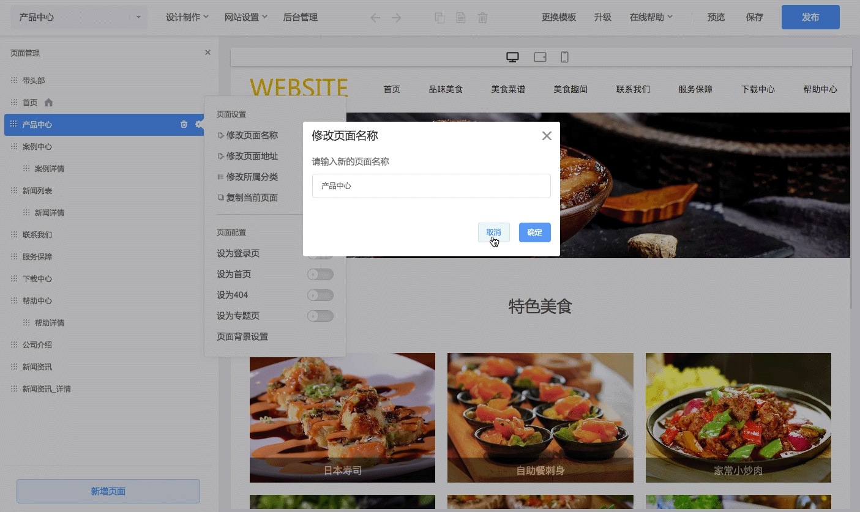Switch to tablet device preview

pyautogui.click(x=540, y=57)
